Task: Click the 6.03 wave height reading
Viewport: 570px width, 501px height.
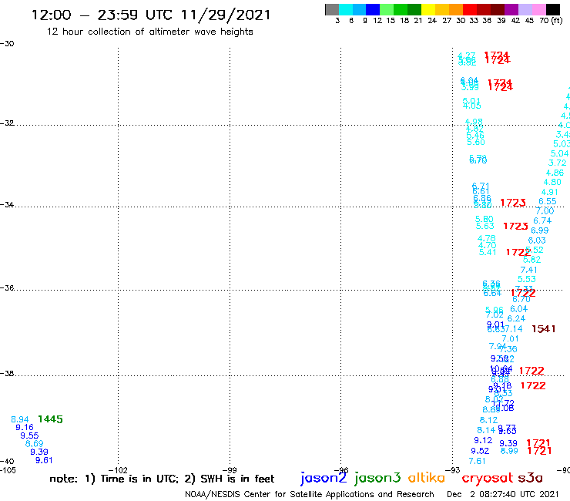Action: pyautogui.click(x=537, y=240)
